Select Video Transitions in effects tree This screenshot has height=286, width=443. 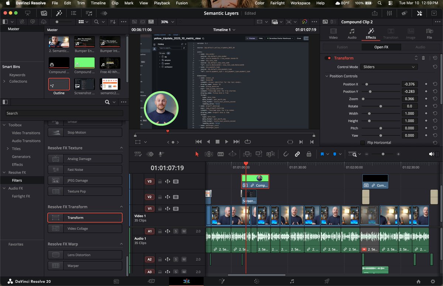coord(26,133)
